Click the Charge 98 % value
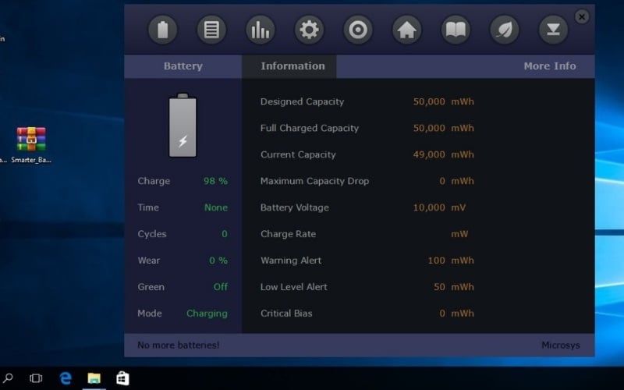 click(215, 181)
